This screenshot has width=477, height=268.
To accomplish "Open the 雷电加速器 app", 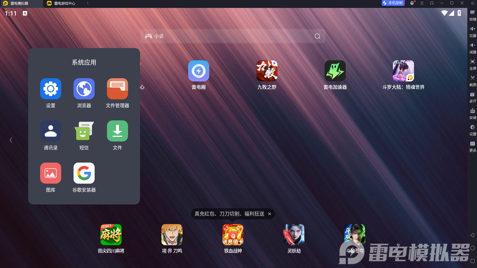I will tap(335, 71).
